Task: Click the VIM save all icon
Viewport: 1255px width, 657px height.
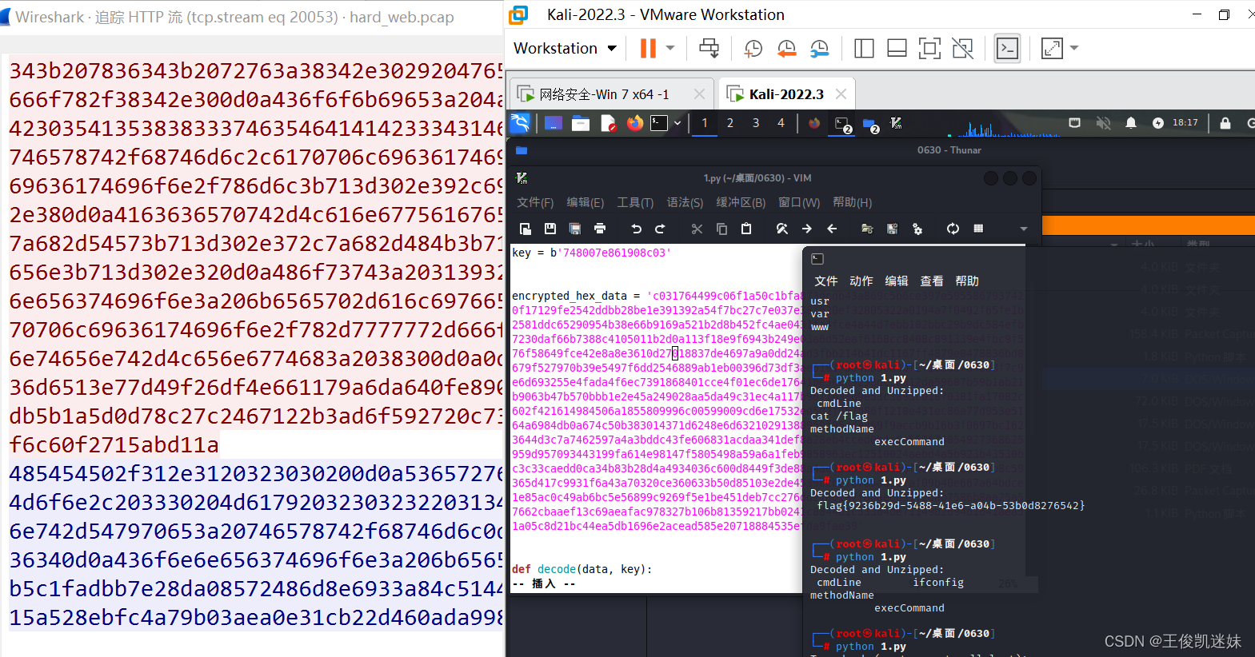Action: 575,229
